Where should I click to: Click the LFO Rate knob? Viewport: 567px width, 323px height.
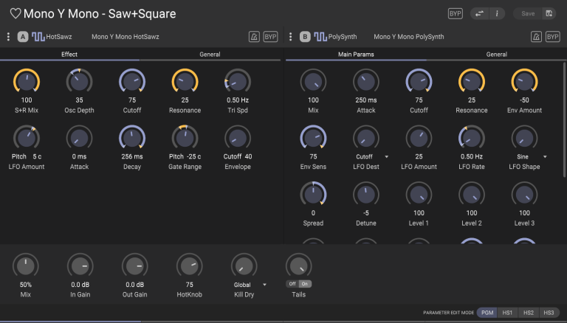472,138
